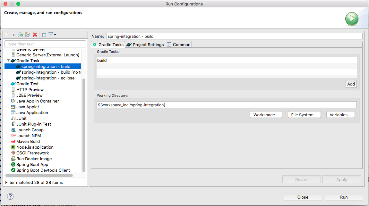Select Spring Boot App type

coord(32,164)
